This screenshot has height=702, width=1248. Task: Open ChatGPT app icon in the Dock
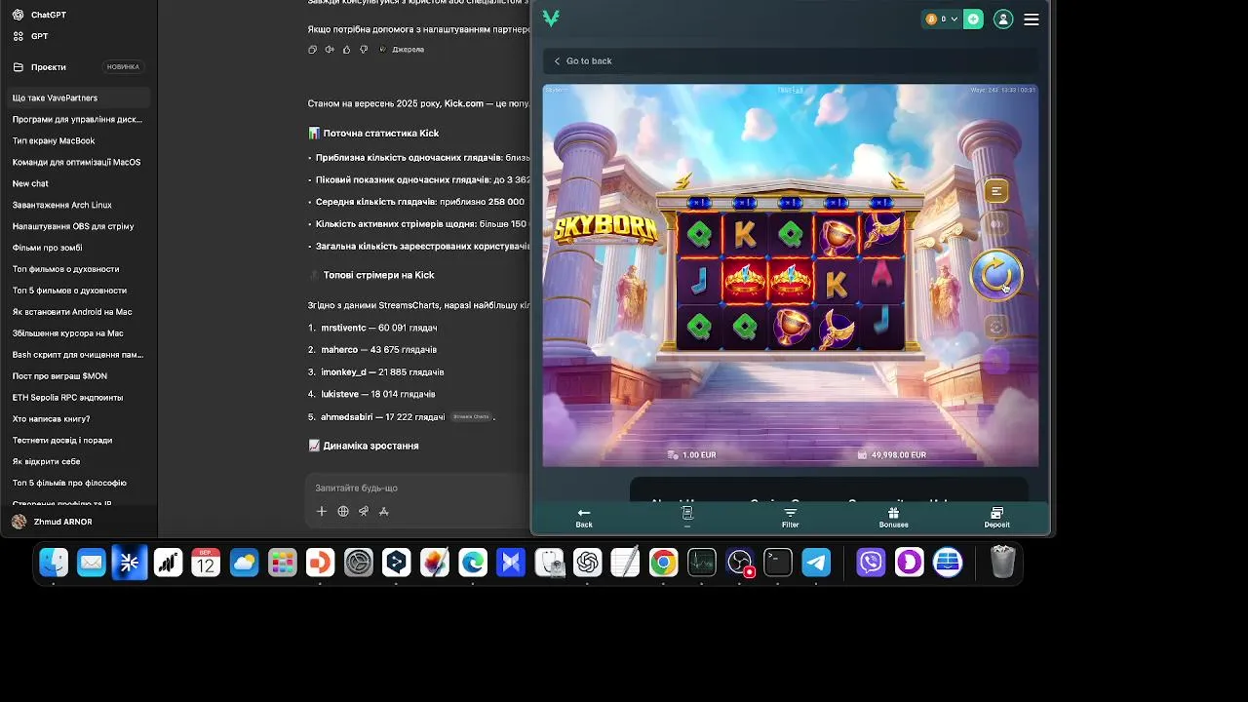tap(587, 563)
